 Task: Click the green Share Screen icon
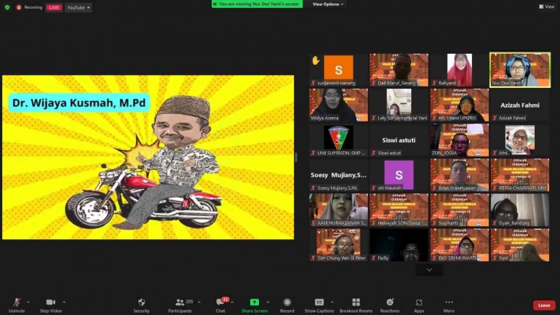[x=255, y=302]
